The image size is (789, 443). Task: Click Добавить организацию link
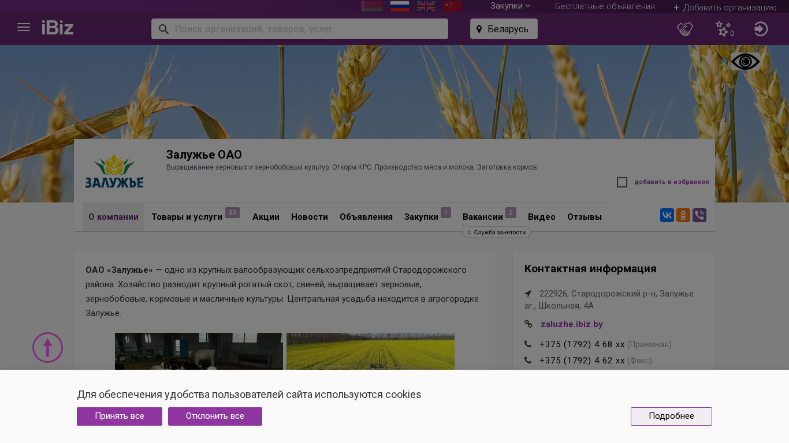(x=725, y=7)
